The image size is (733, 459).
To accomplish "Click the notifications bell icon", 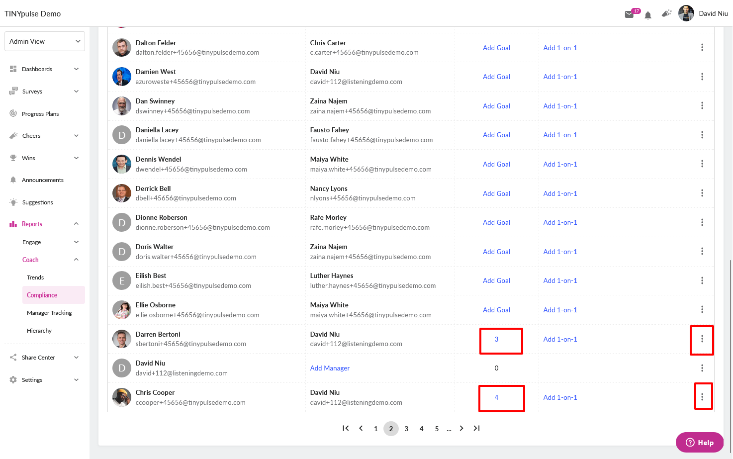I will (648, 15).
